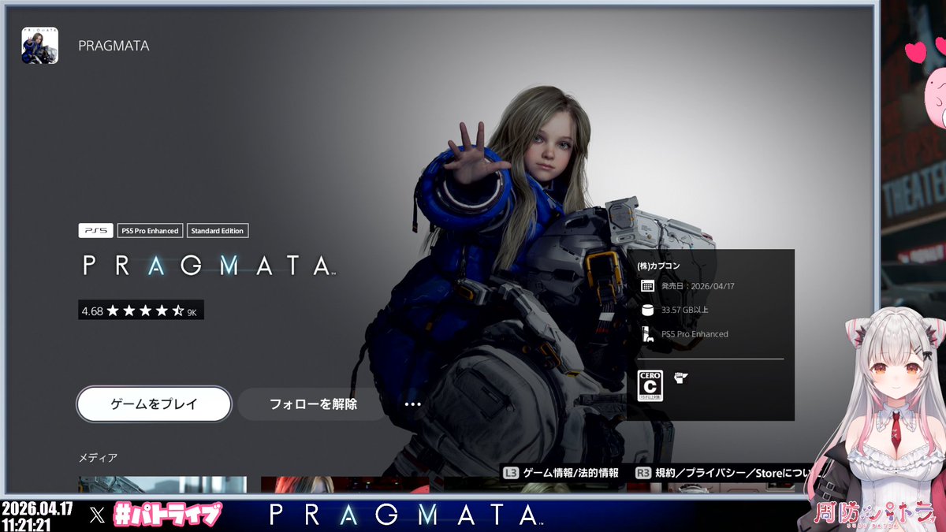Click the X logo in stream overlay

97,515
